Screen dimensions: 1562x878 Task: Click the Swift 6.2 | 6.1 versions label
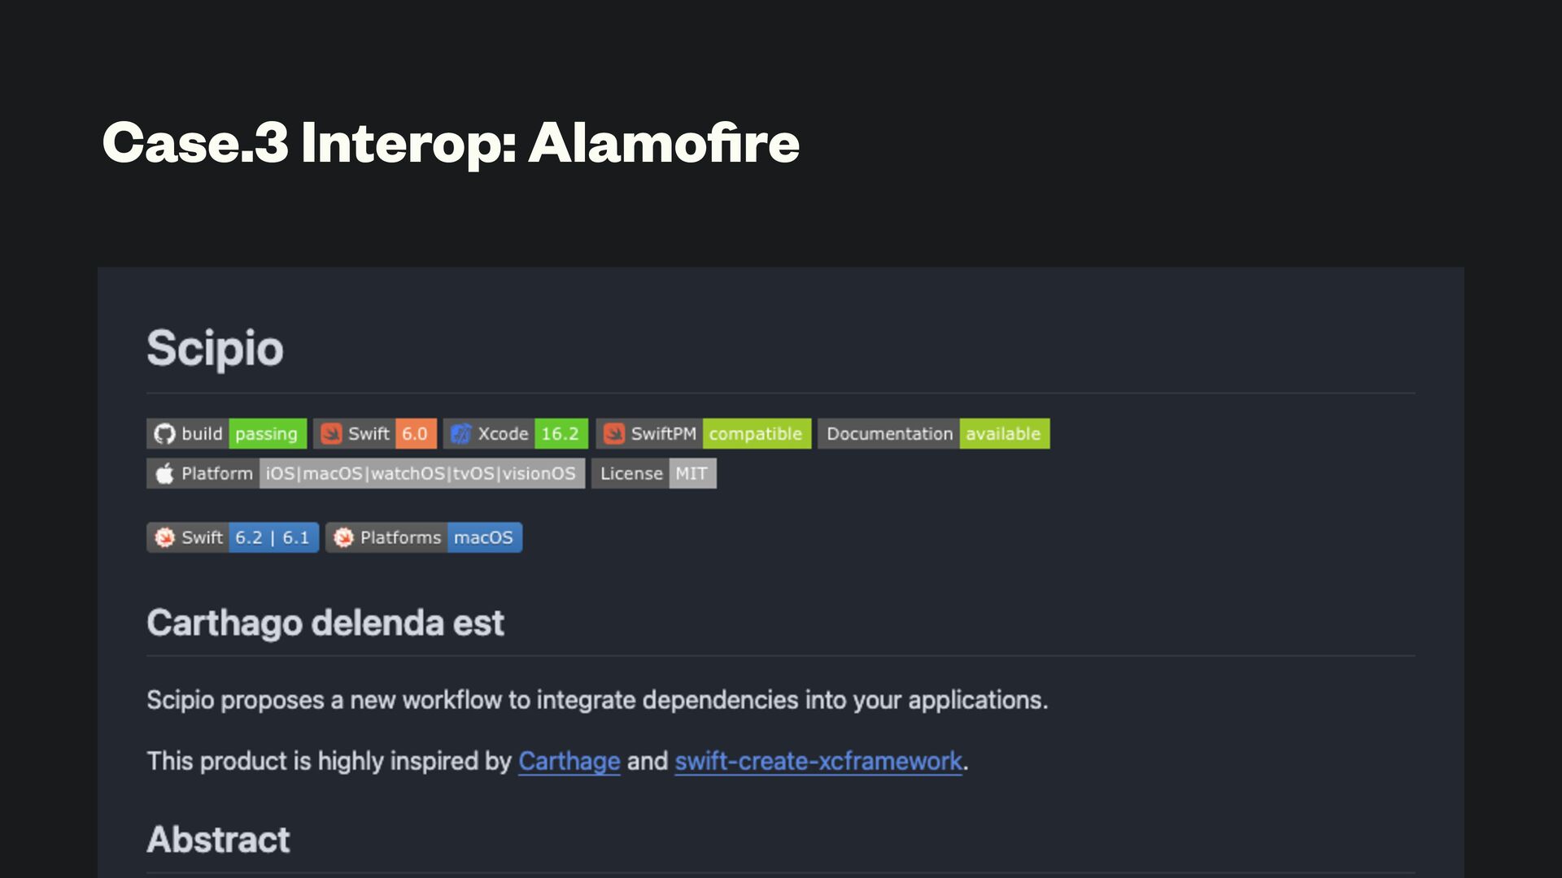[272, 538]
